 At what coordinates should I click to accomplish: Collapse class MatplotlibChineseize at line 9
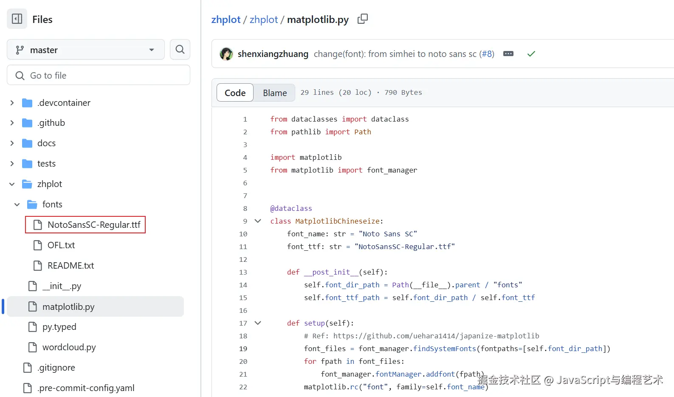[x=258, y=221]
